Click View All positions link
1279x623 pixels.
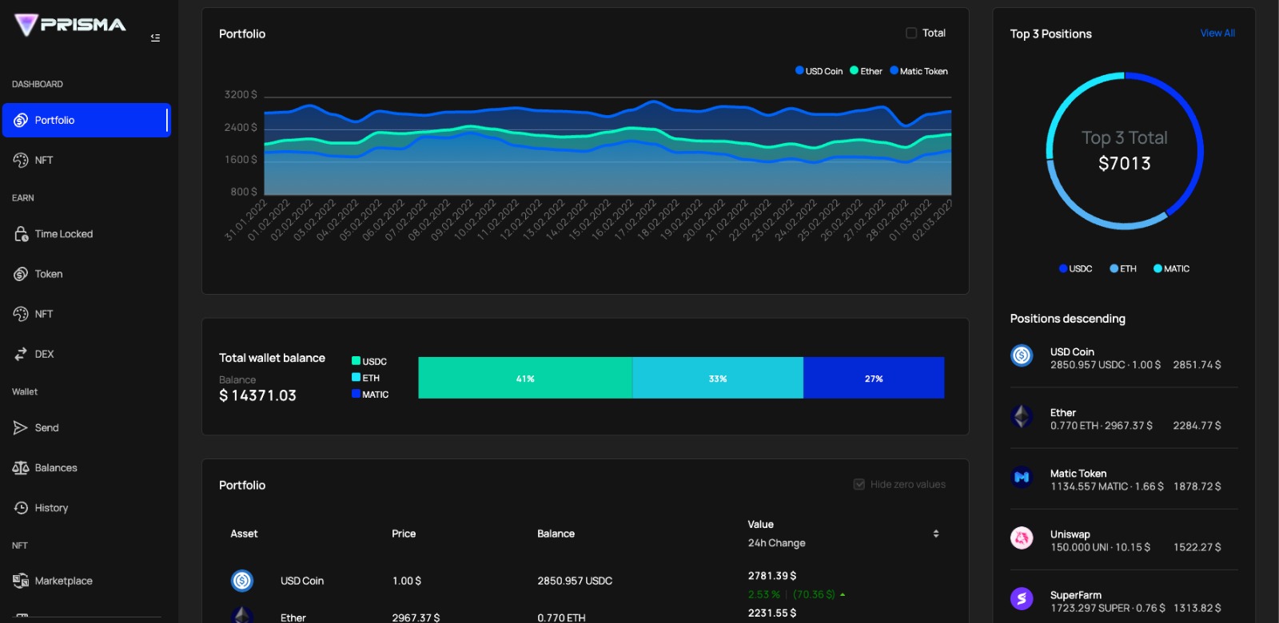point(1217,34)
